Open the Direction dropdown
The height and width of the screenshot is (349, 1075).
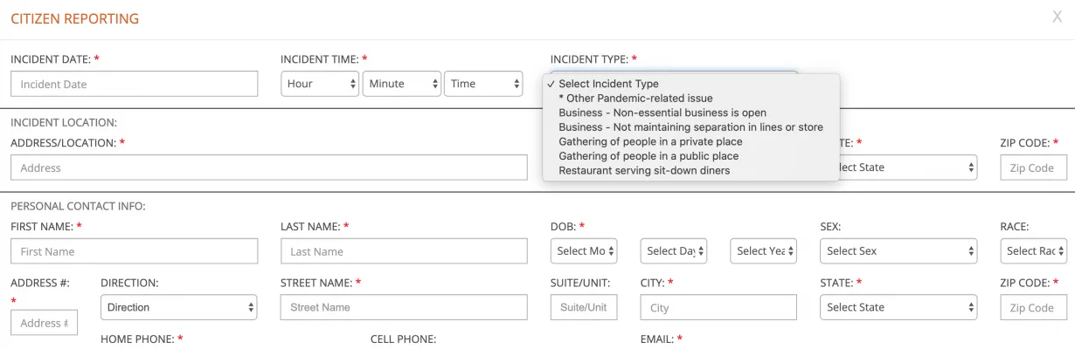click(x=179, y=307)
